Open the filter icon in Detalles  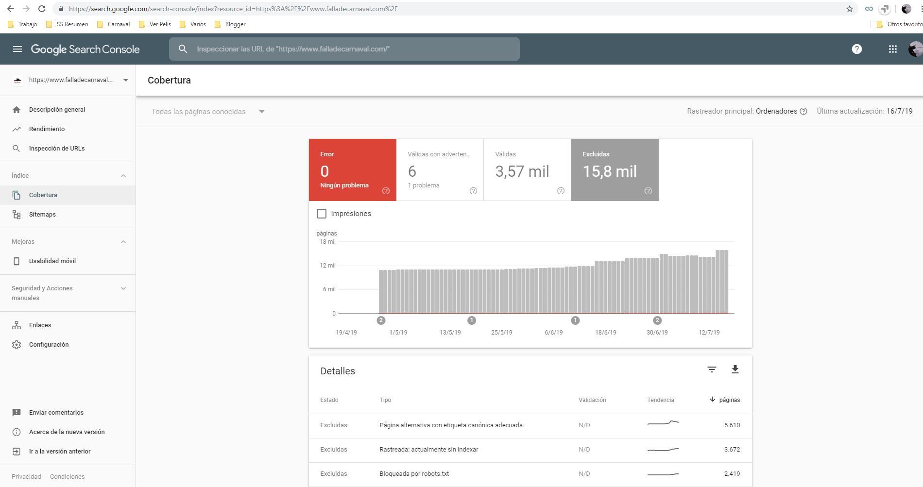click(x=712, y=370)
